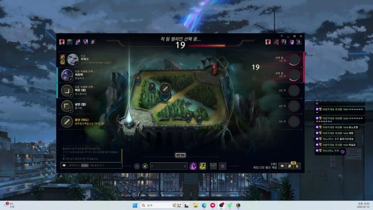
Task: Click the third banned champion icon, allied side
Action: tap(77, 42)
